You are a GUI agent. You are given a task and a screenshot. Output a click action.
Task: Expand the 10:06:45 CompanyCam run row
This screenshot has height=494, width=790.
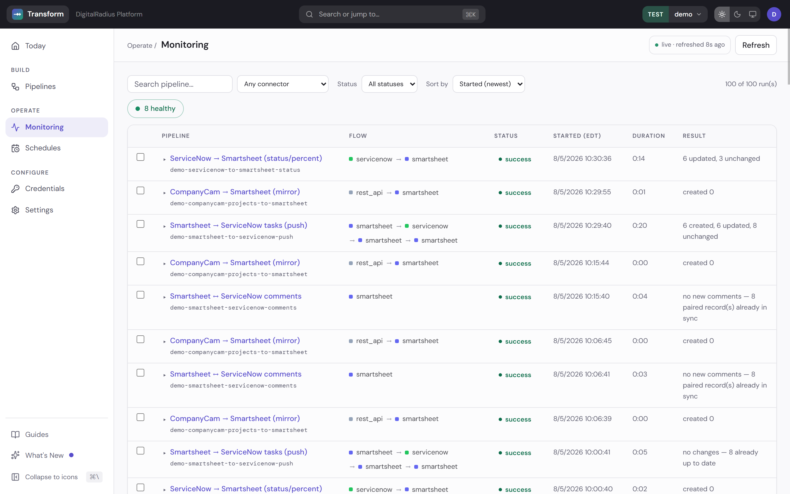[165, 341]
